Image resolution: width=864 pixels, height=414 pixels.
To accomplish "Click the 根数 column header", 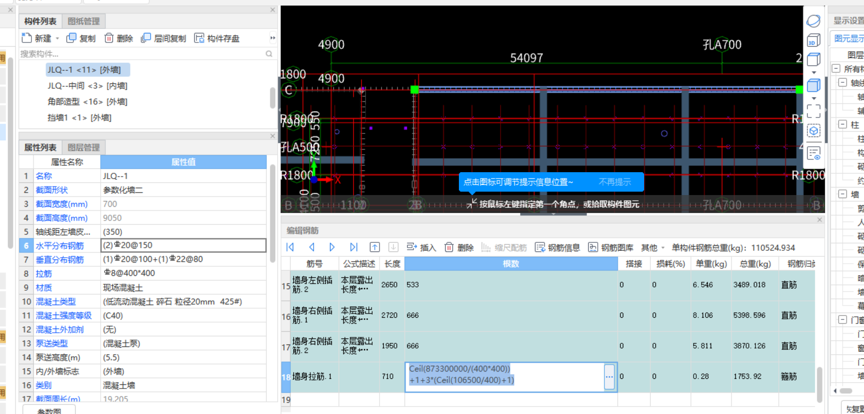I will pyautogui.click(x=511, y=264).
